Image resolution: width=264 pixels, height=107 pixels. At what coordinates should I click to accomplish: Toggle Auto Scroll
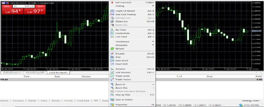pos(132,60)
